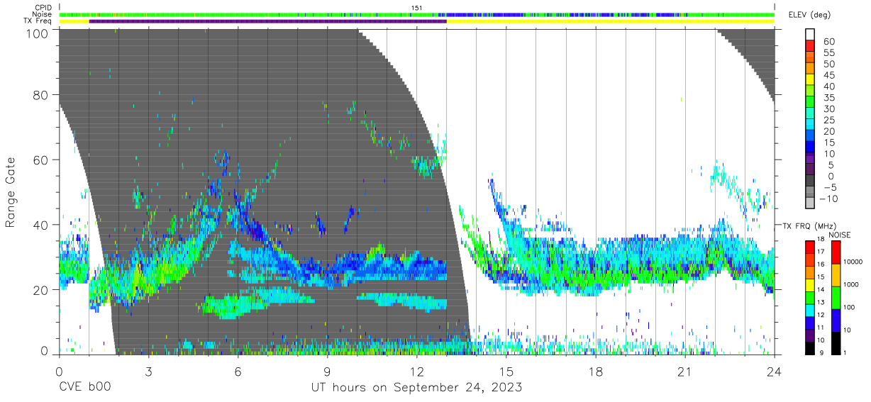The image size is (871, 402).
Task: Click the ELEV colorbar label 35
Action: [830, 98]
